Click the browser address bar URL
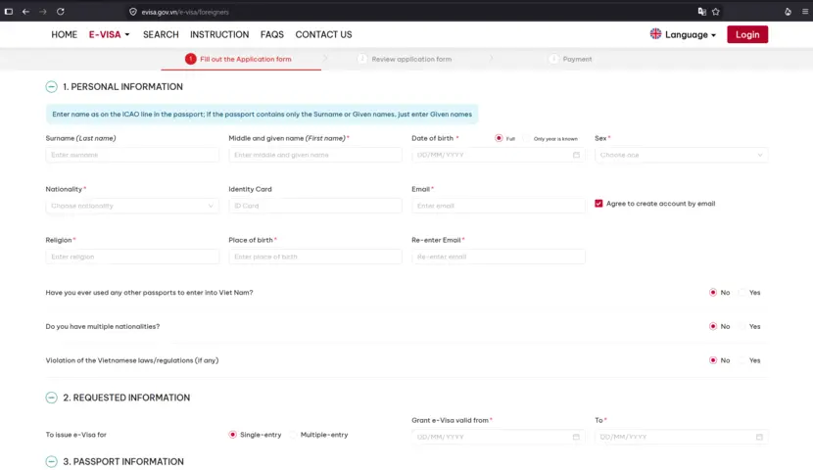Screen dimensions: 813x470 (x=185, y=12)
